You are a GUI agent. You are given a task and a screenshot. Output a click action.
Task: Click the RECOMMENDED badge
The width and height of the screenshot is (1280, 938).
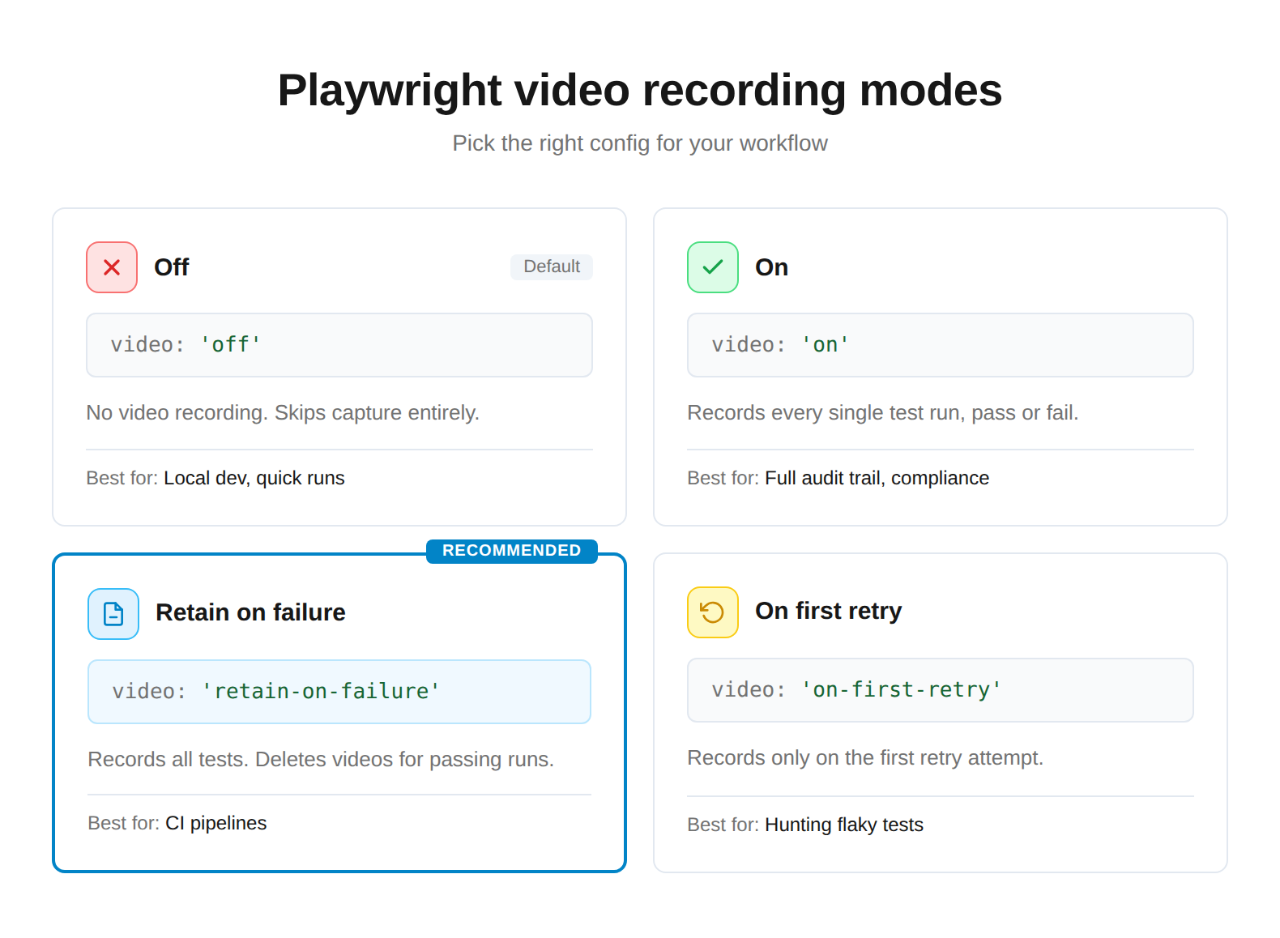511,551
